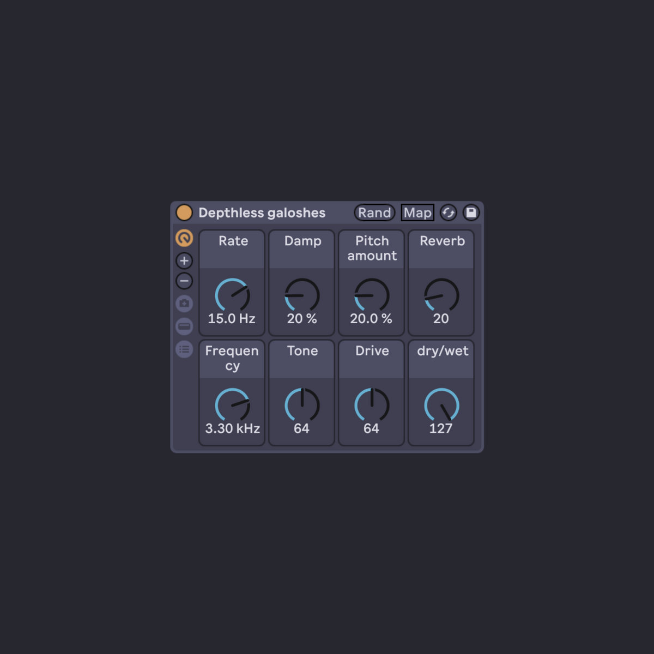Remove a macro with the minus icon
This screenshot has height=654, width=654.
click(x=184, y=281)
